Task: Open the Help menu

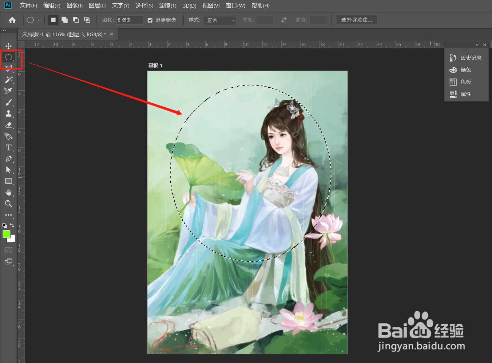Action: (260, 6)
